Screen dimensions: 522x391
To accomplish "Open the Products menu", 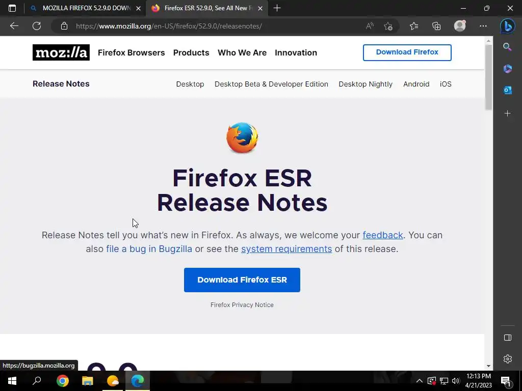I will [x=191, y=52].
